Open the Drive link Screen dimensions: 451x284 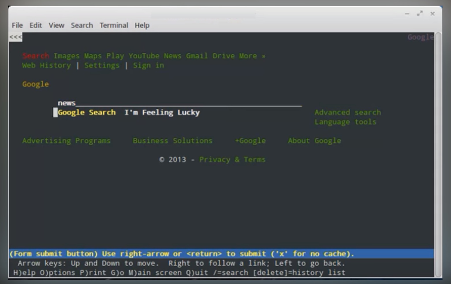(x=223, y=56)
